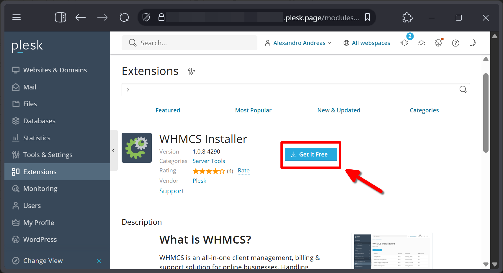Click the Plesk logo

27,46
